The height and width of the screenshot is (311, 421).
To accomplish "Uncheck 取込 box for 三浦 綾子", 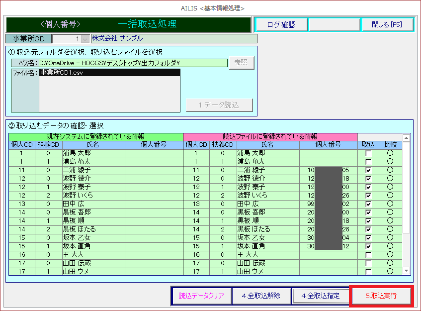I will click(368, 170).
